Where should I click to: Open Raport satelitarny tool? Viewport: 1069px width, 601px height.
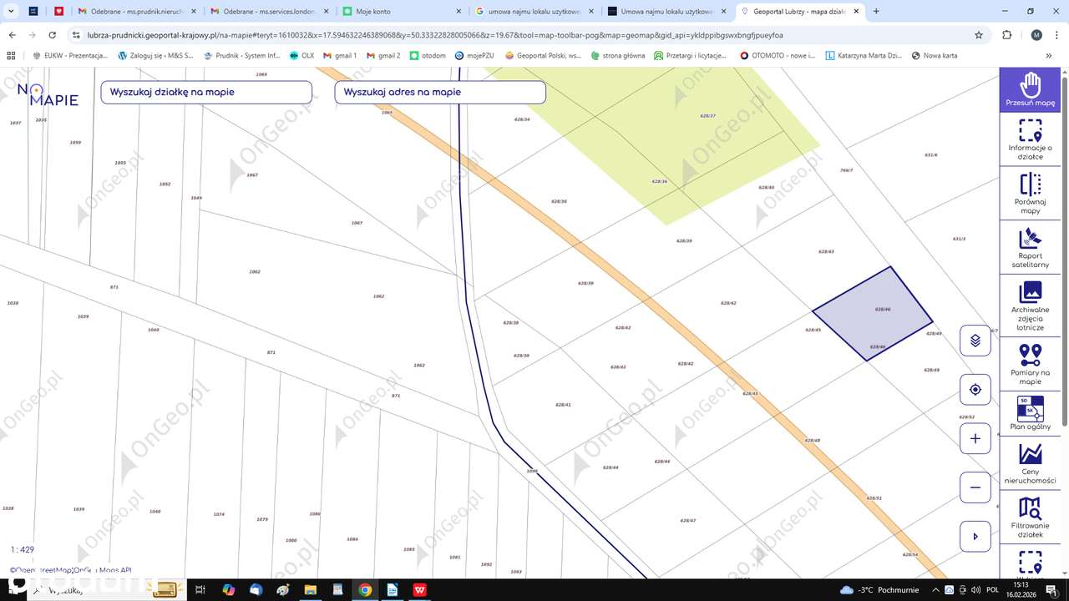pos(1030,248)
